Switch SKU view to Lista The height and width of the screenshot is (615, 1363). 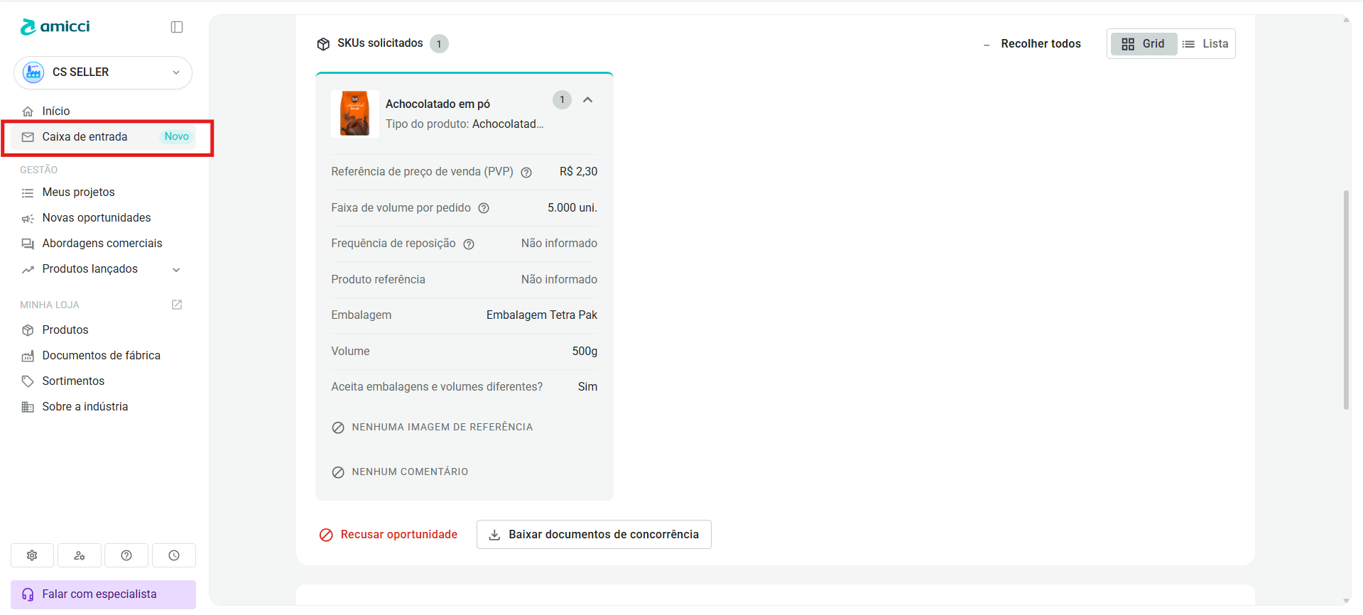click(x=1205, y=44)
